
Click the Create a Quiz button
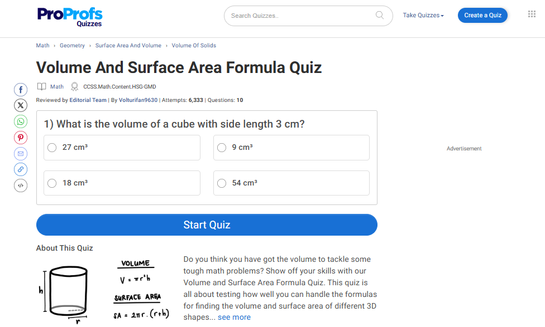[x=482, y=16]
